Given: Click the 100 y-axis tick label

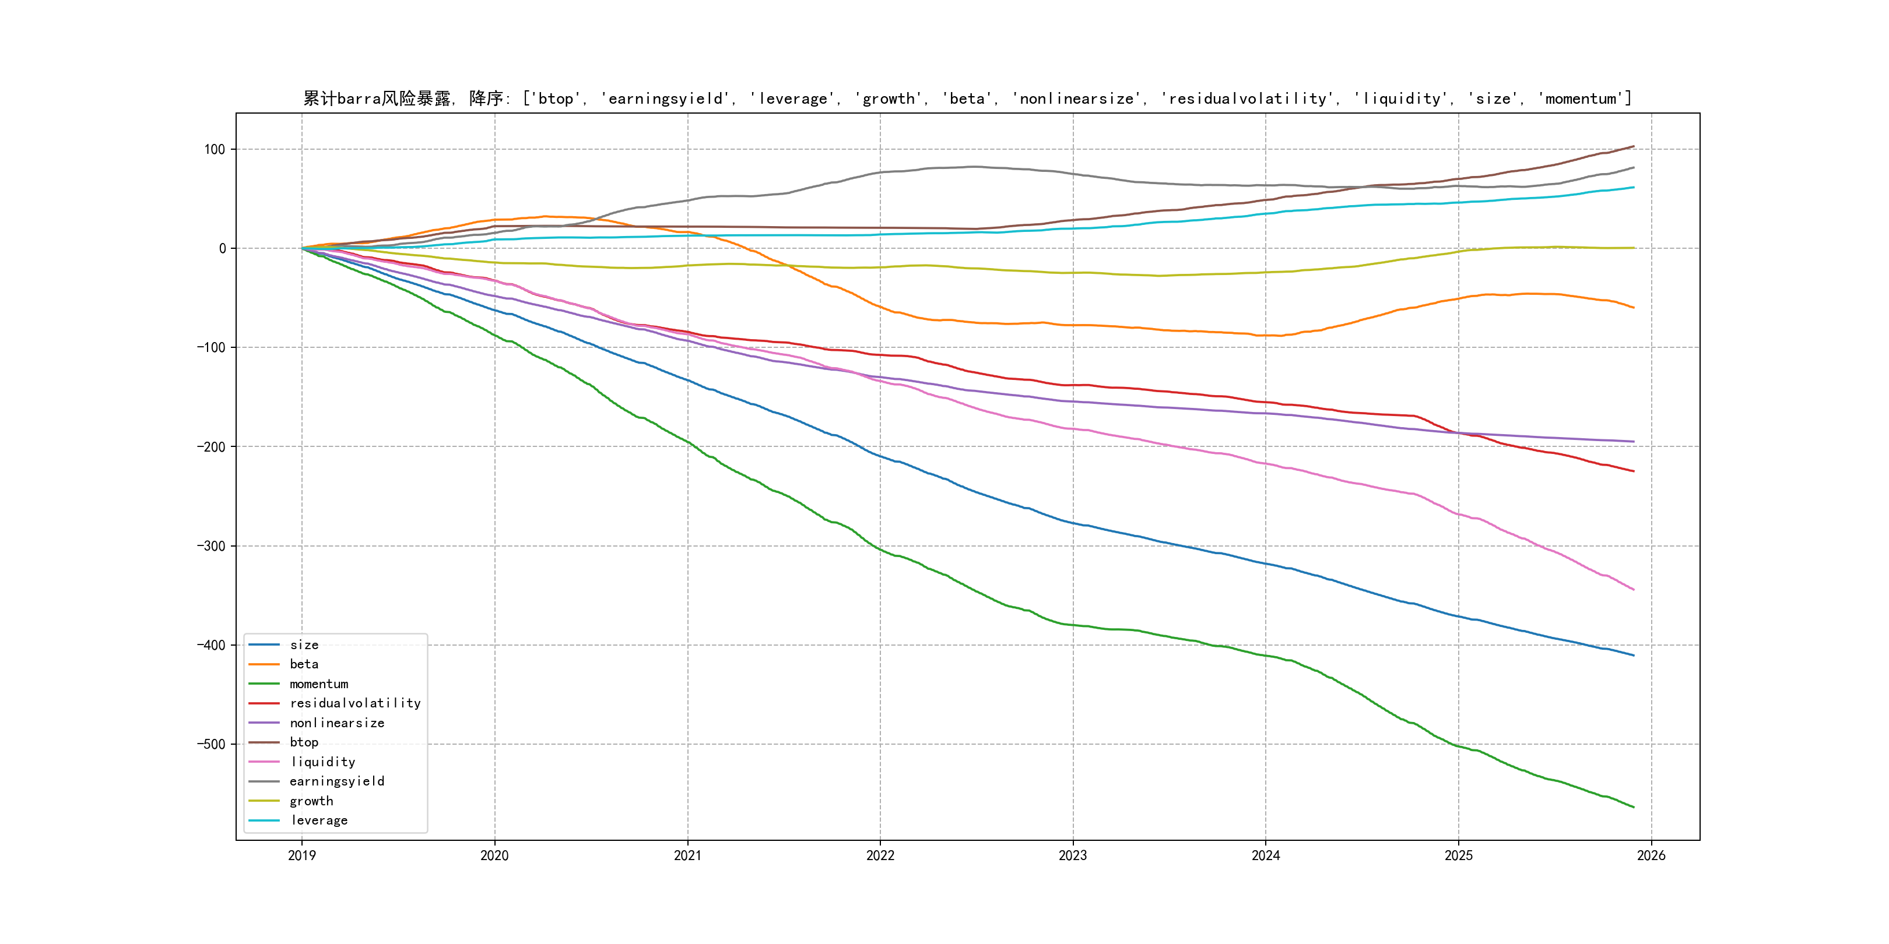Looking at the screenshot, I should click(214, 150).
